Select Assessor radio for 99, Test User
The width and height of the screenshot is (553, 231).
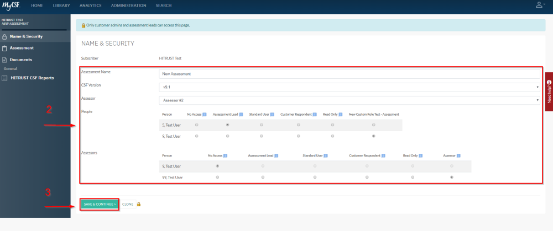pyautogui.click(x=452, y=177)
